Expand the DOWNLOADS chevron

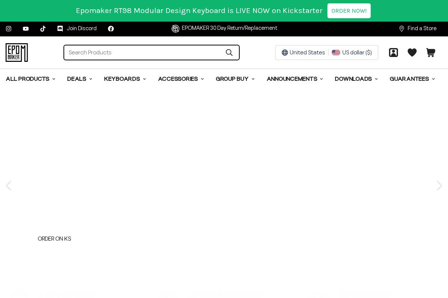(376, 79)
